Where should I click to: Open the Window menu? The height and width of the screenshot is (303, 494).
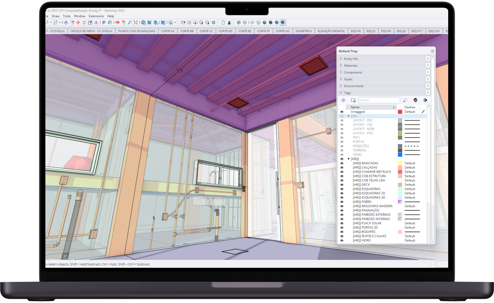pos(80,16)
